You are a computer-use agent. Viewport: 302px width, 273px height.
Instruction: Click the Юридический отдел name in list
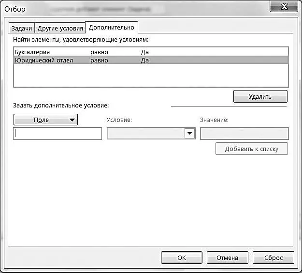point(44,61)
